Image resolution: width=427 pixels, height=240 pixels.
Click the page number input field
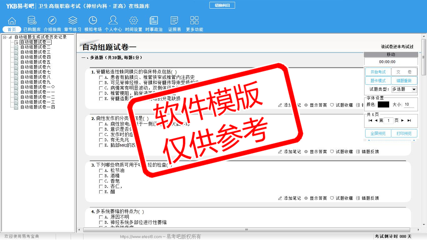[x=389, y=121]
